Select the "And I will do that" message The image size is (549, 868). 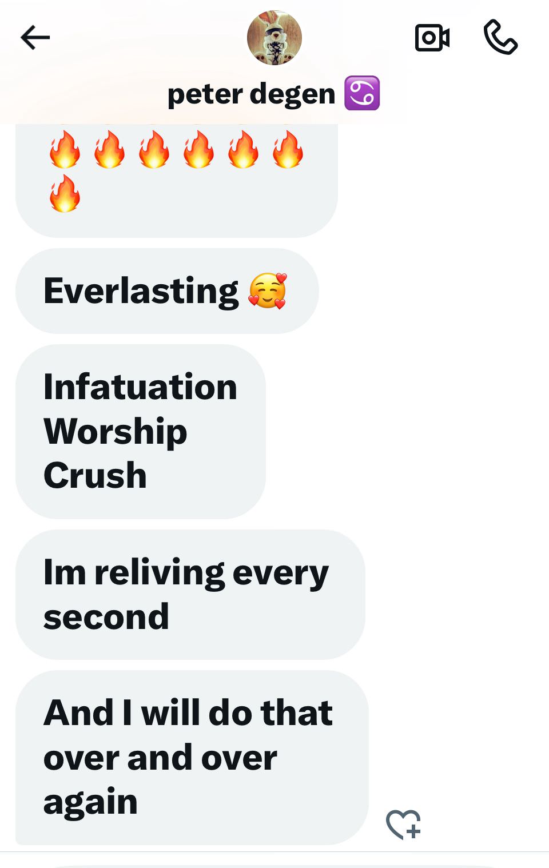click(x=192, y=758)
